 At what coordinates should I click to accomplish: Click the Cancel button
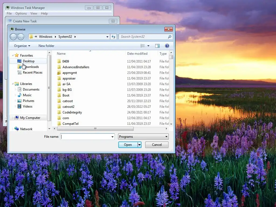[x=157, y=145]
